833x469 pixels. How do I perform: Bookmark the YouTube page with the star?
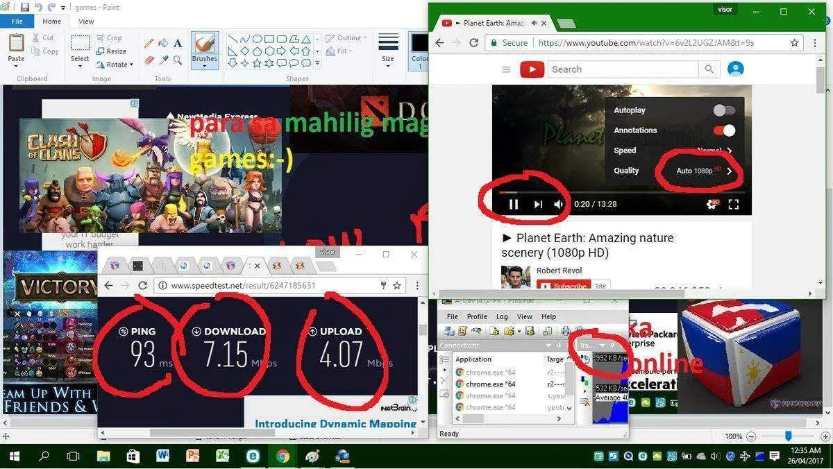(795, 42)
